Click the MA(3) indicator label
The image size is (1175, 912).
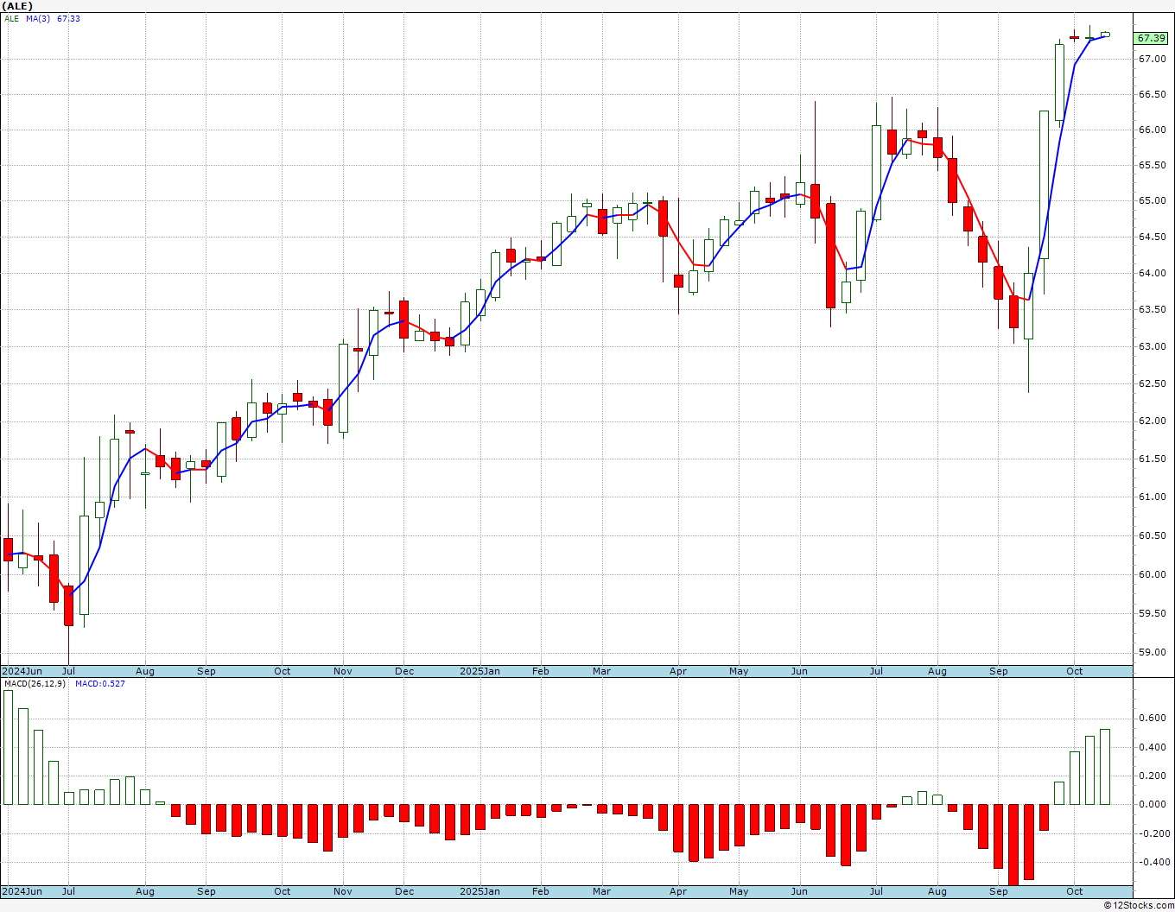point(38,18)
